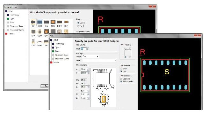Image resolution: width=209 pixels, height=117 pixels.
Task: Select the fifth footprint icon in top row
Action: (60, 22)
